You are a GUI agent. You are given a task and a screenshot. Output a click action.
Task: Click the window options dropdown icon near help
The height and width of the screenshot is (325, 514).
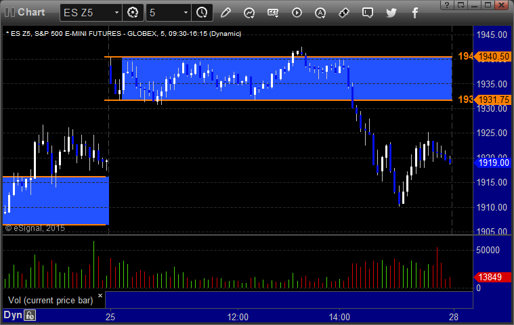coord(461,5)
